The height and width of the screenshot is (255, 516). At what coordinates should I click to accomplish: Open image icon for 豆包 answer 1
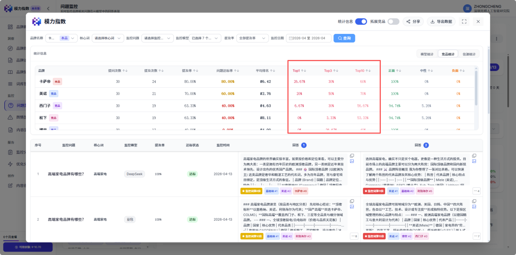[x=352, y=206]
